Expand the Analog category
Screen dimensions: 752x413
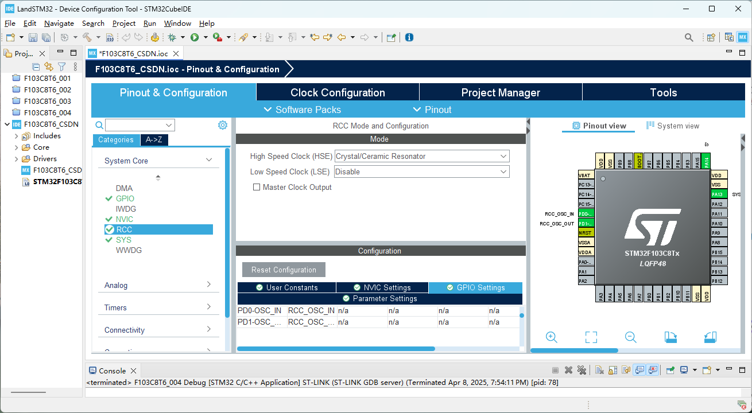[x=209, y=285]
